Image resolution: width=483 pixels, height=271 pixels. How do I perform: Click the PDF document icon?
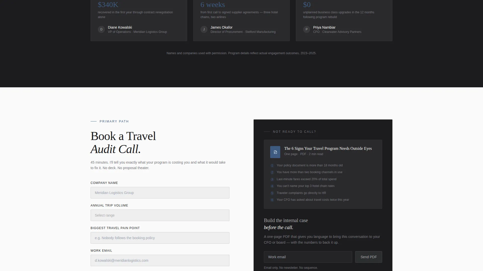[275, 152]
